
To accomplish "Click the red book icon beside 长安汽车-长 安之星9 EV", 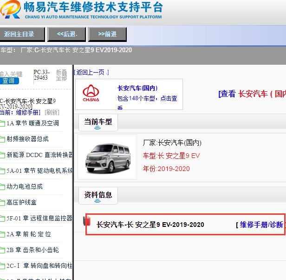I will (x=87, y=221).
